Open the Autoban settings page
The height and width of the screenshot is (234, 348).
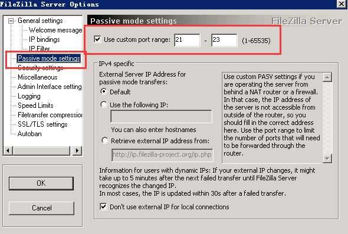point(29,134)
